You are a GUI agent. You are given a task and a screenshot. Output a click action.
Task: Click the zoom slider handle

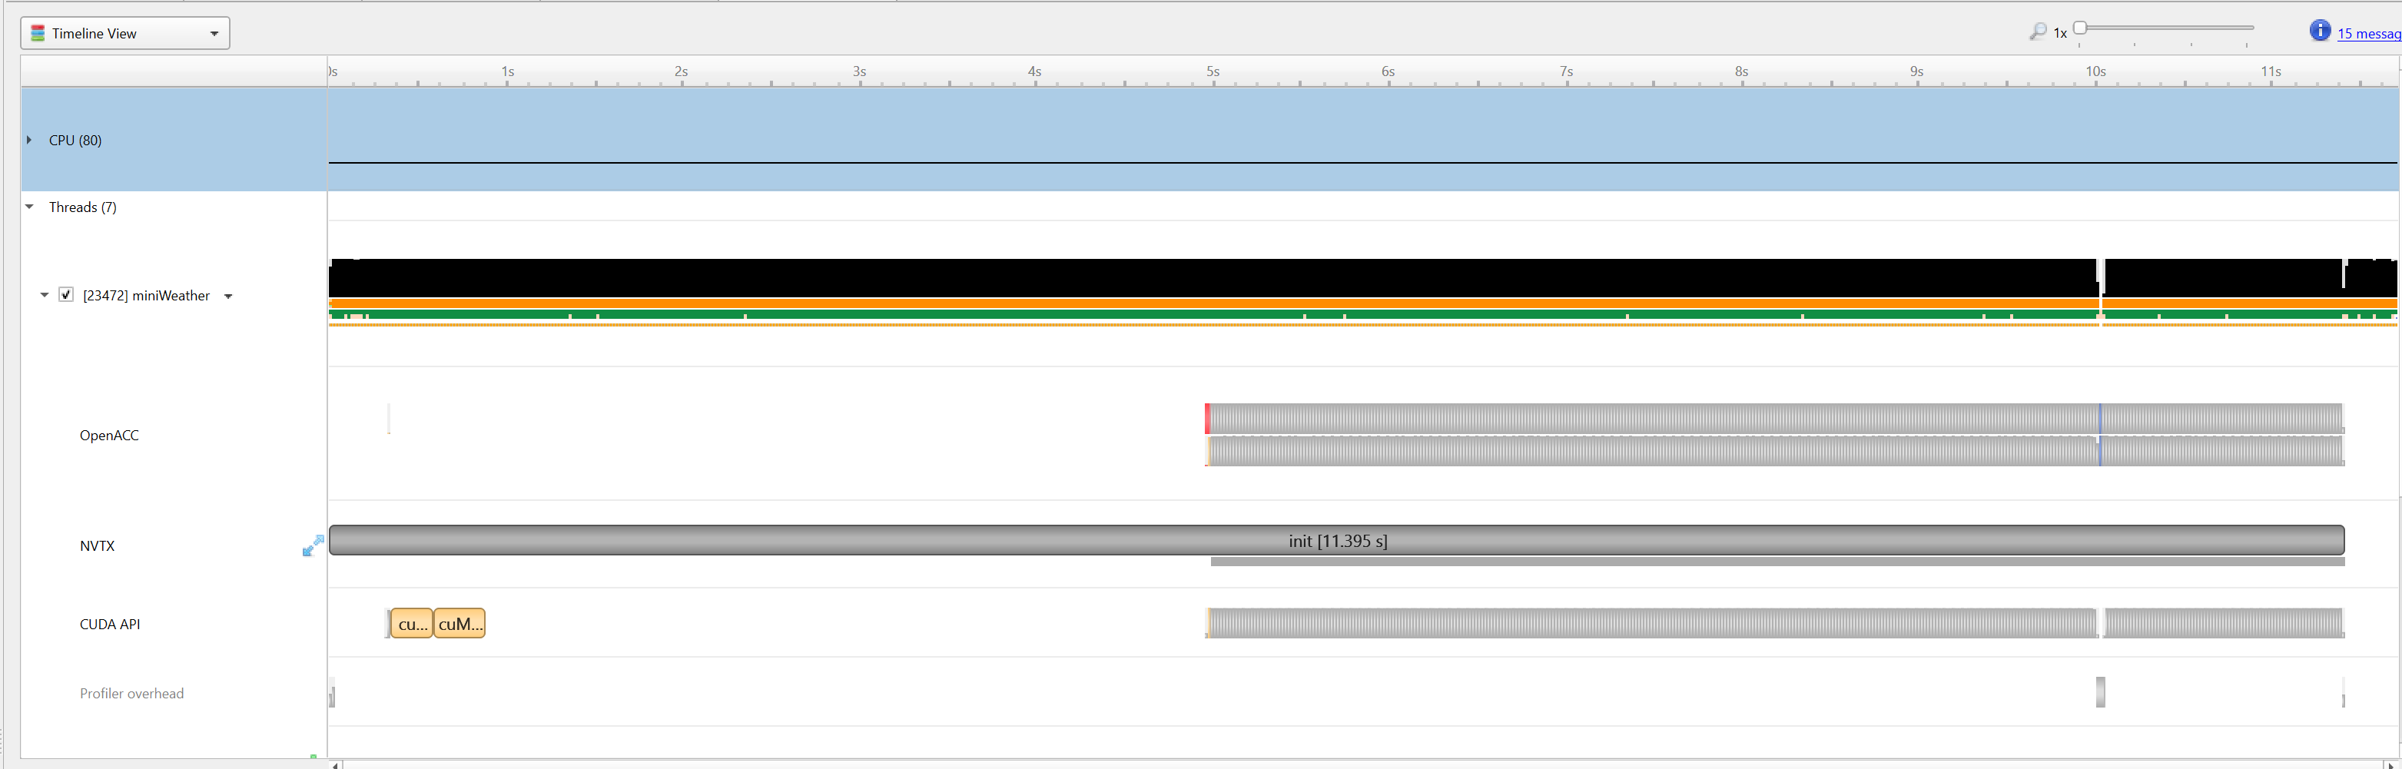(2079, 28)
